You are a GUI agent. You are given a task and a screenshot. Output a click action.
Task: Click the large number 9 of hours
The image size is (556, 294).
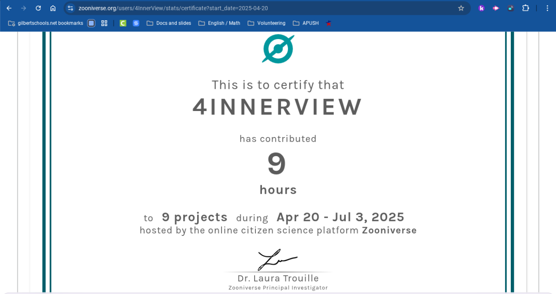(x=277, y=164)
